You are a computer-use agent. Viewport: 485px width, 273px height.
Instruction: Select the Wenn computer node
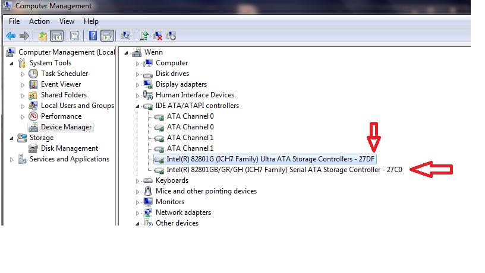pos(153,52)
